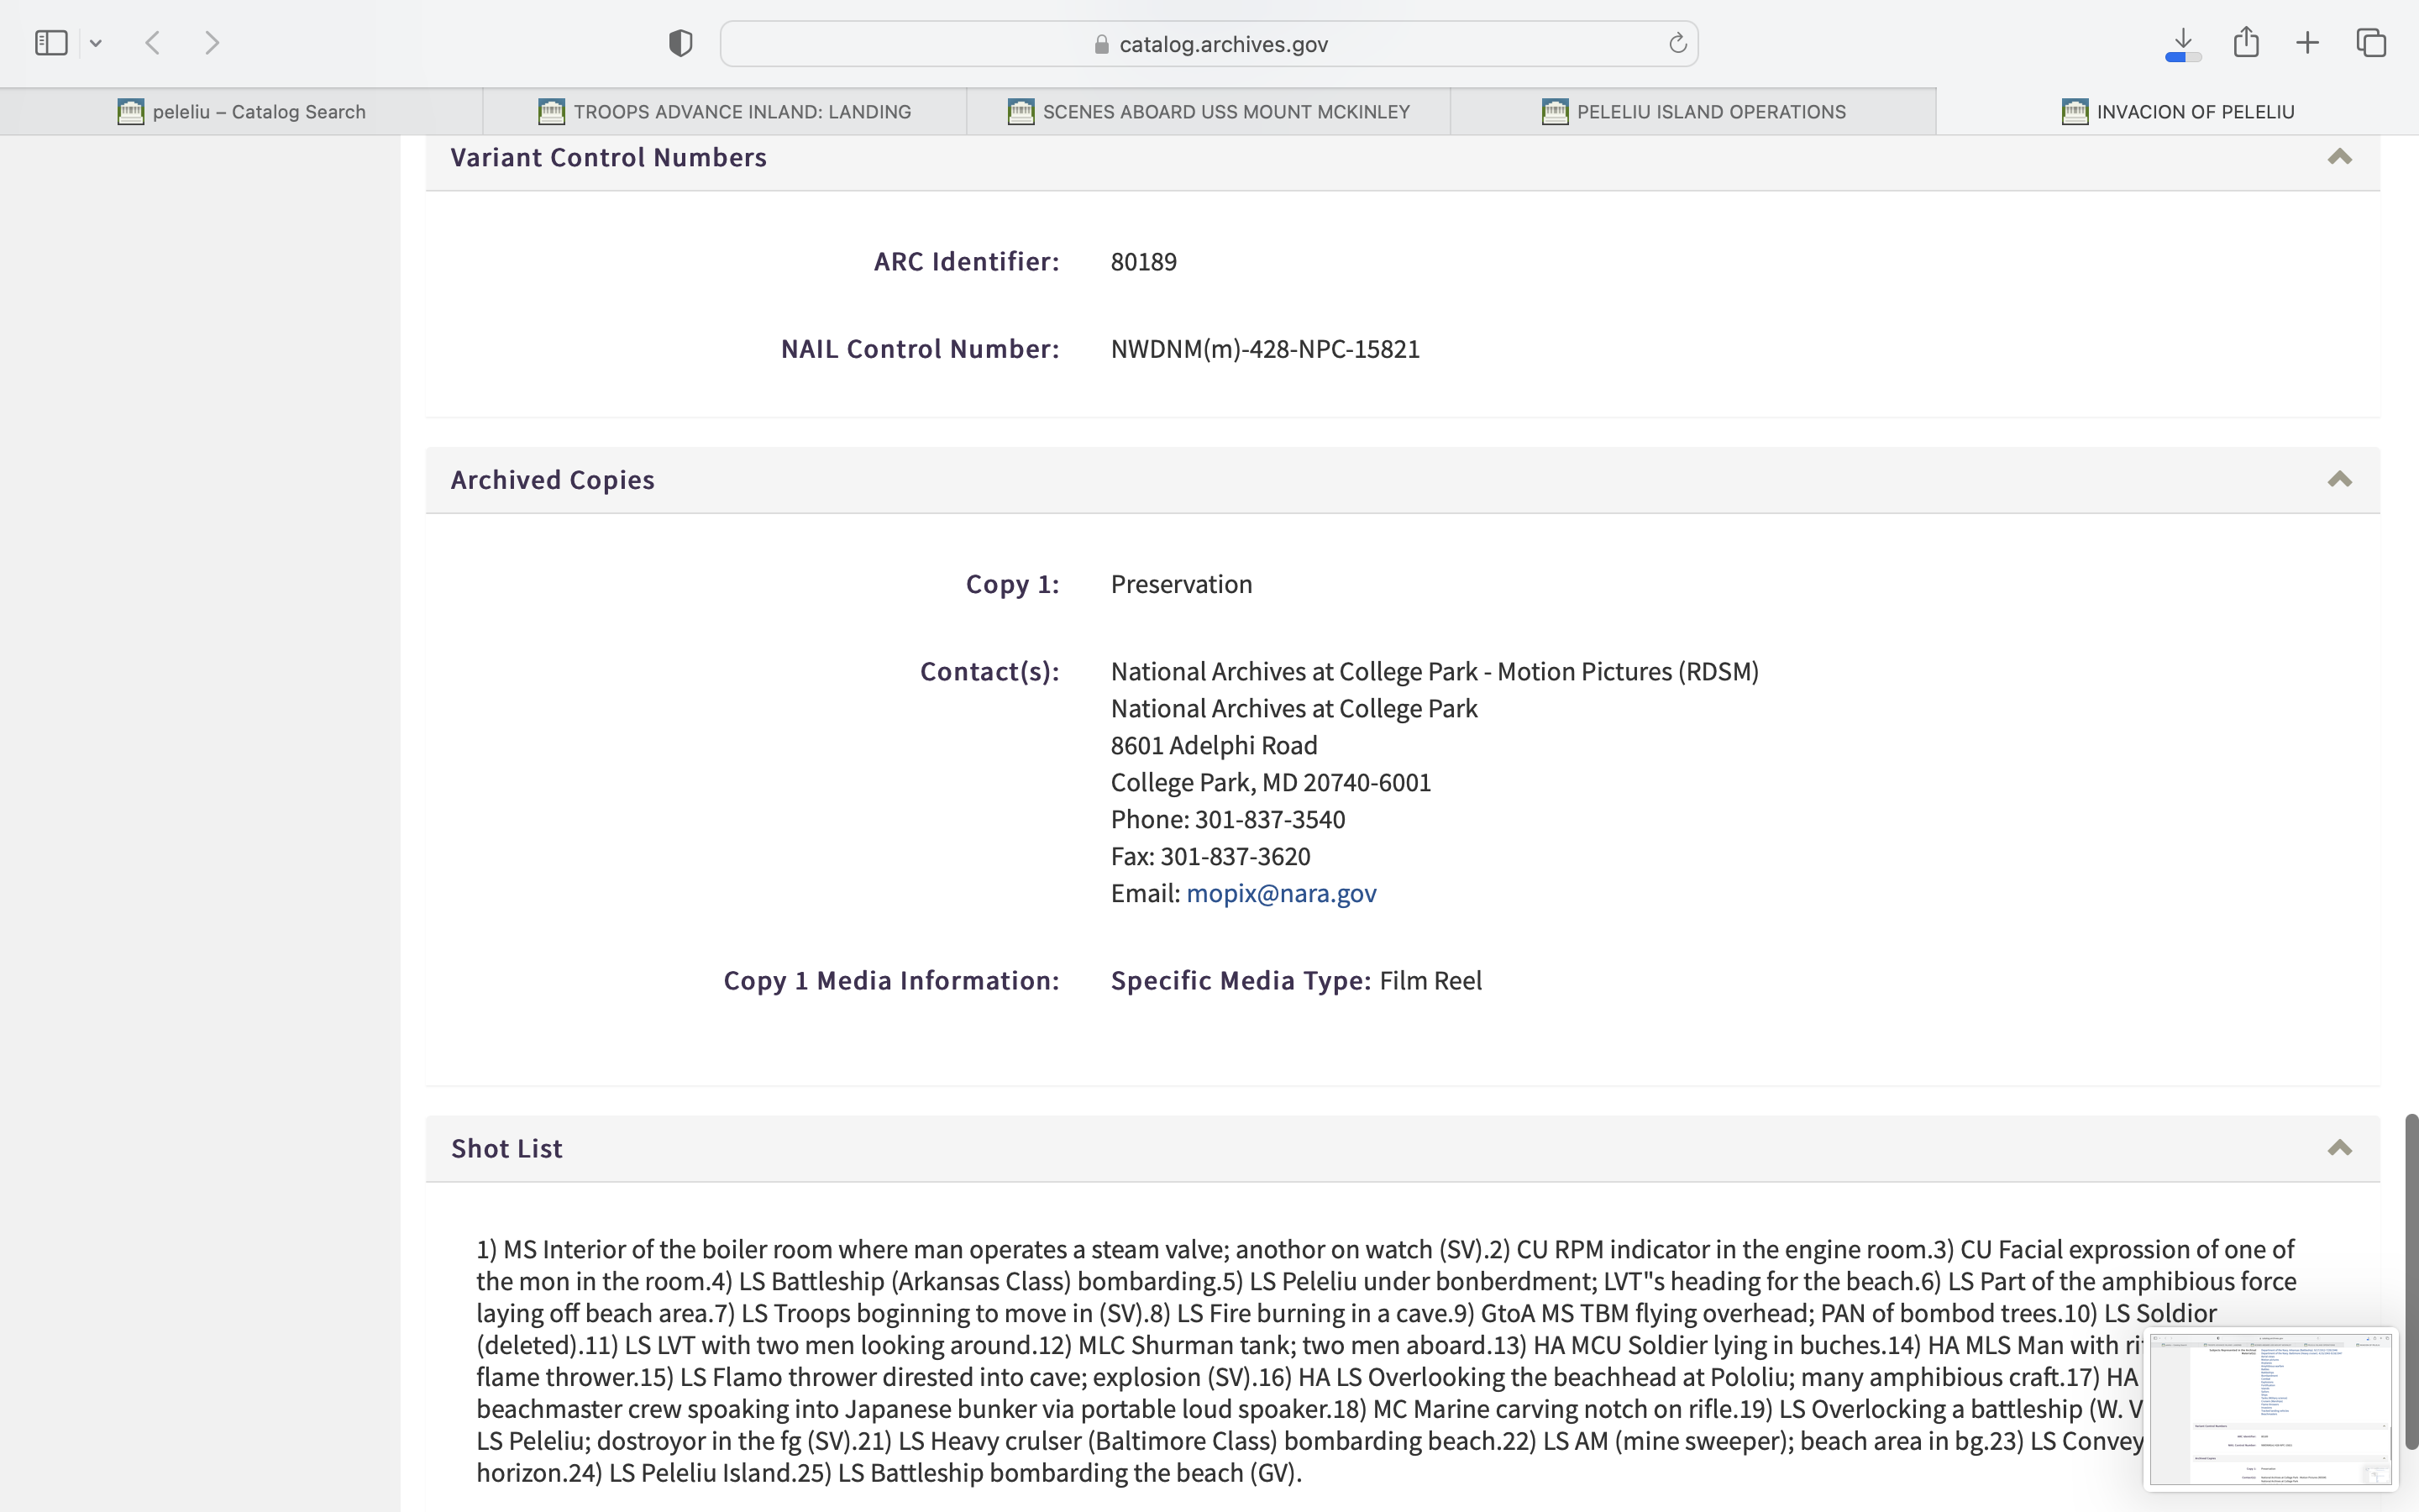Collapse the Shot List section
This screenshot has height=1512, width=2419.
point(2339,1148)
